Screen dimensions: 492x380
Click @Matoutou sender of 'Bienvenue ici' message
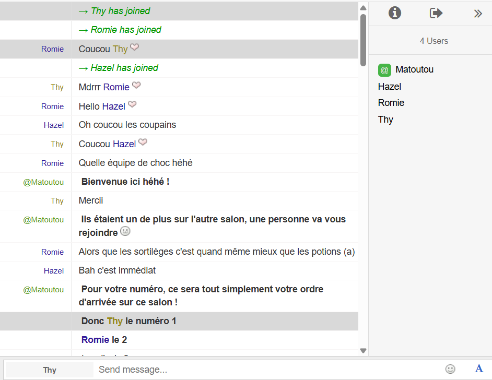tap(43, 182)
